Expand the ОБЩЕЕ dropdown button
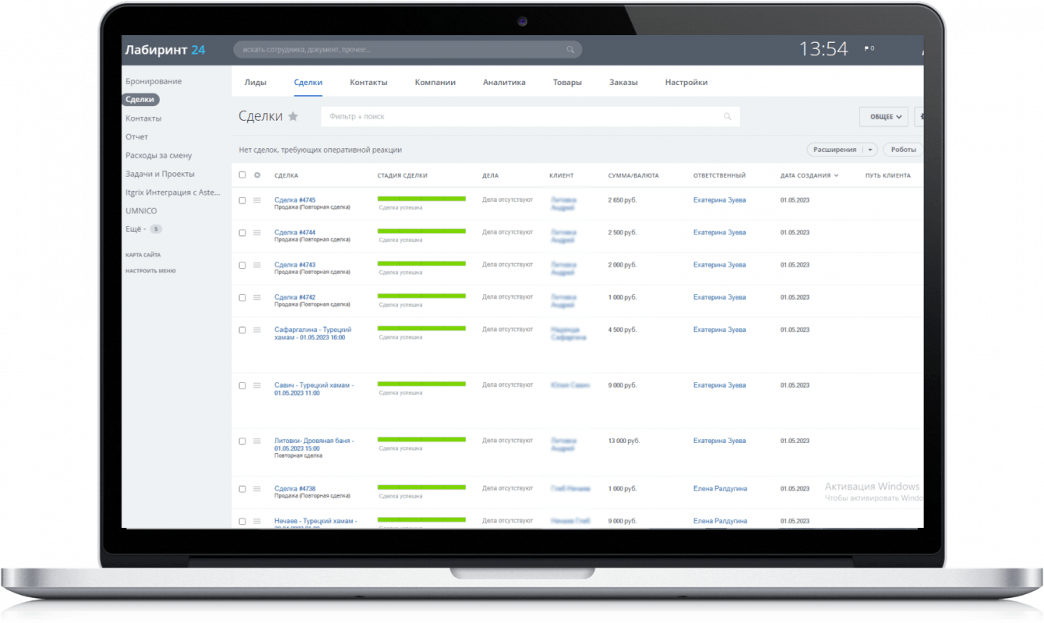The image size is (1044, 623). click(x=884, y=117)
